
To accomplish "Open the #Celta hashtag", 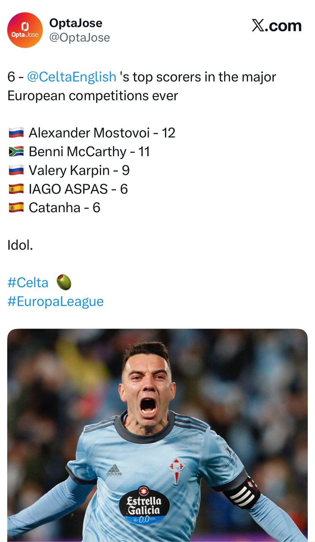I will 28,282.
